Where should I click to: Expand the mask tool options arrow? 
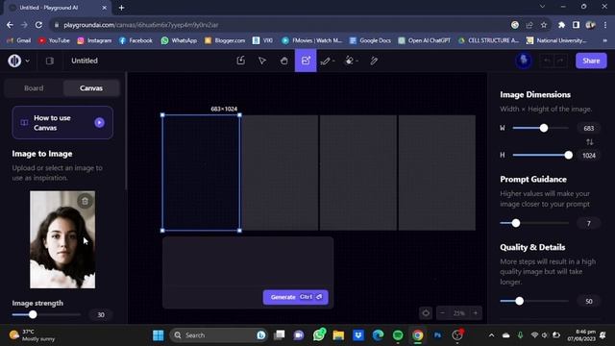[357, 62]
